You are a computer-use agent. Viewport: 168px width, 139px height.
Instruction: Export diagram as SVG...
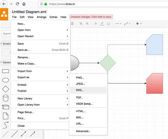[88, 90]
